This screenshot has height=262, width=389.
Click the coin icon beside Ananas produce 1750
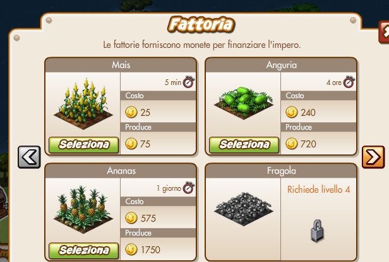click(131, 249)
